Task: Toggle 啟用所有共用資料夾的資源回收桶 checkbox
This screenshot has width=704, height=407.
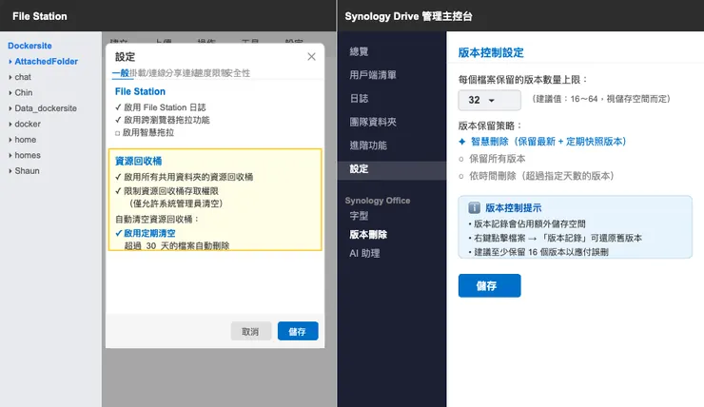Action: click(118, 177)
